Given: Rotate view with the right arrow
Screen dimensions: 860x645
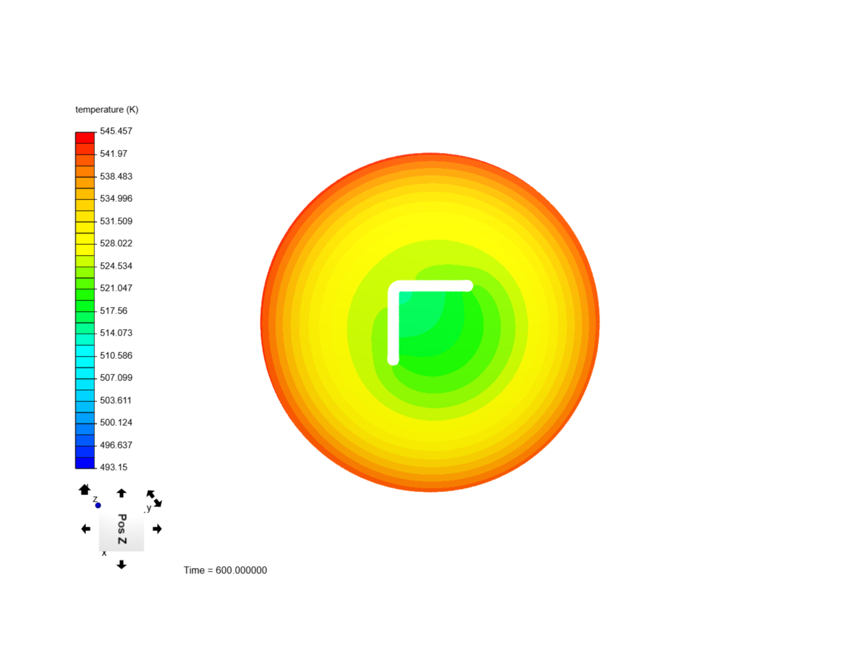Looking at the screenshot, I should click(157, 529).
